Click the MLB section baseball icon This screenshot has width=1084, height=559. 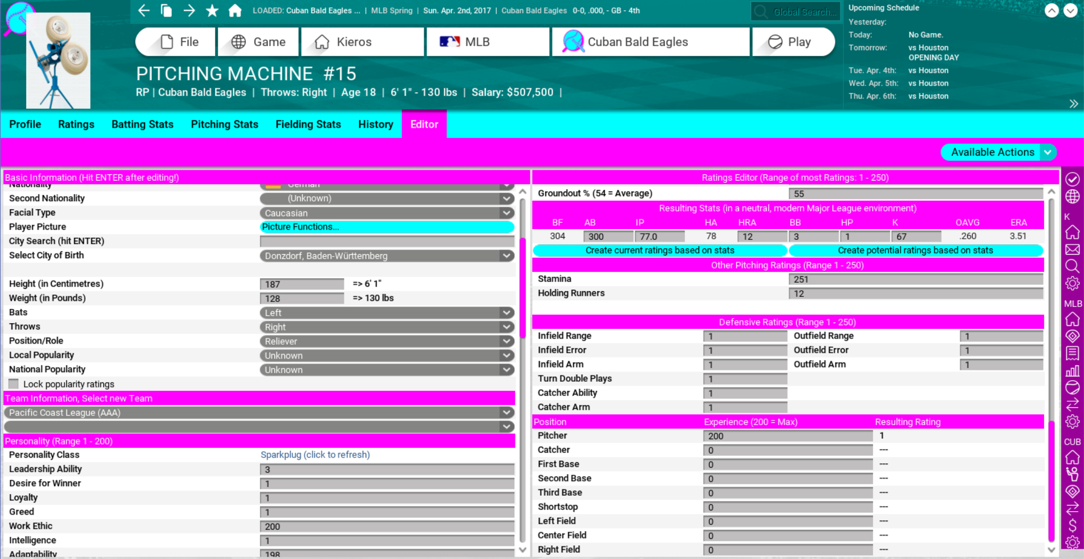pos(1073,387)
